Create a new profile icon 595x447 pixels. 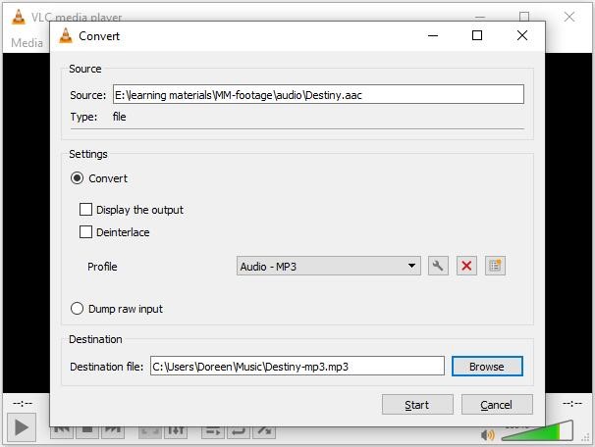[495, 266]
